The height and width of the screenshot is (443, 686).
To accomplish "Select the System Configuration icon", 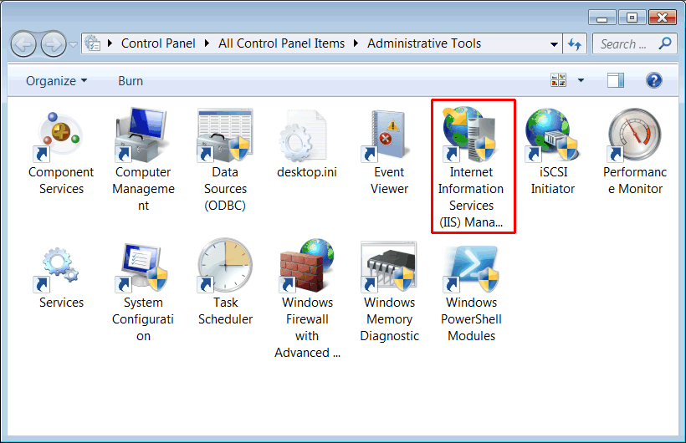I will 141,267.
